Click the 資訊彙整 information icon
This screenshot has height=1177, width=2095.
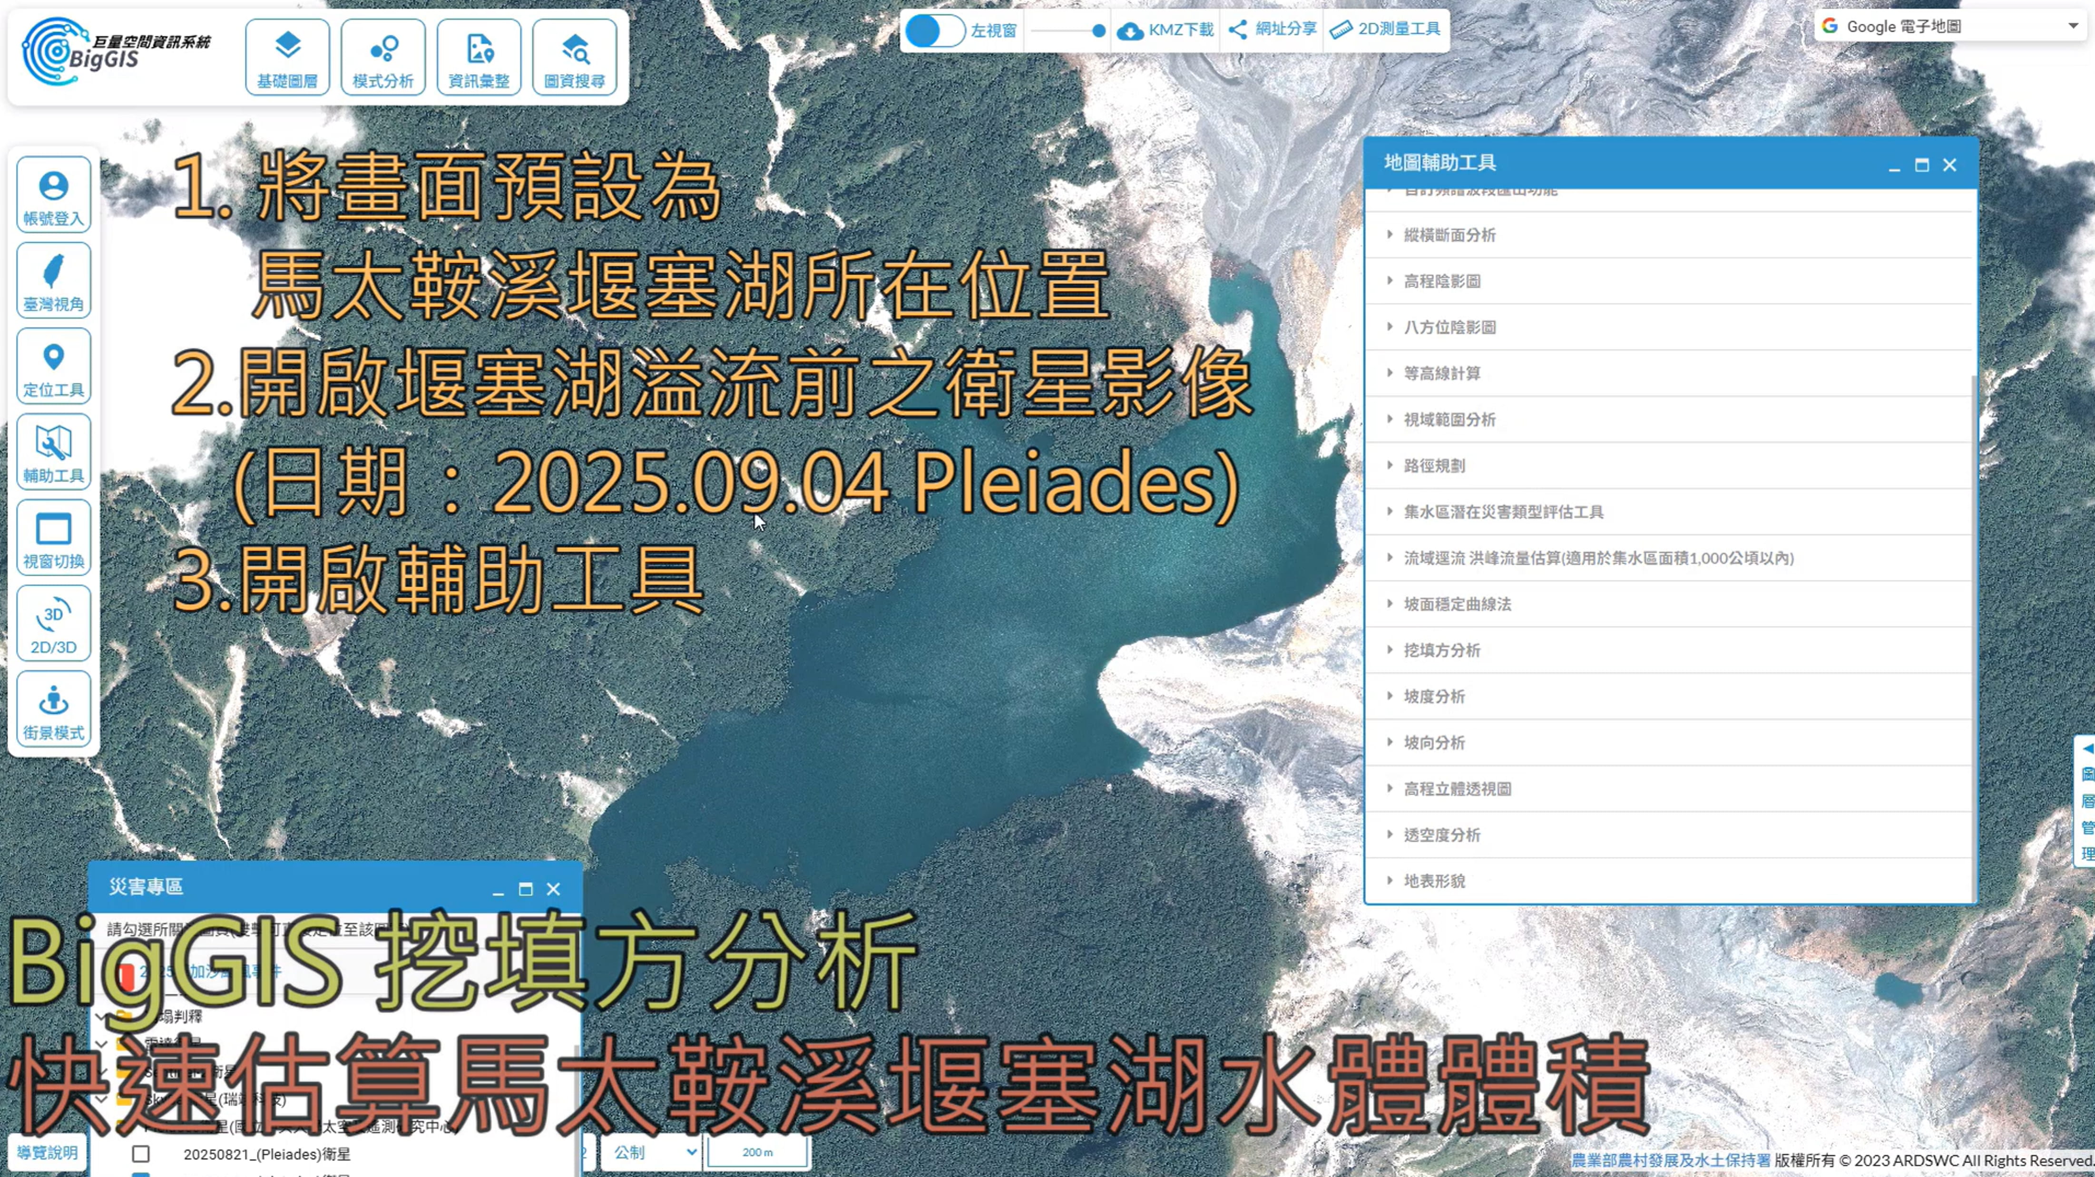(478, 57)
